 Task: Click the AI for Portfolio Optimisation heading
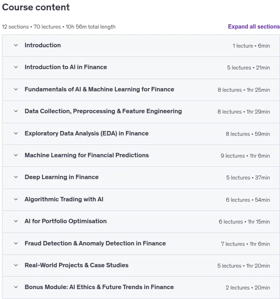(x=66, y=221)
